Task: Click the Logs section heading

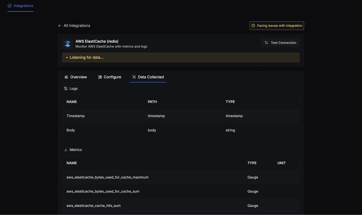Action: [74, 89]
